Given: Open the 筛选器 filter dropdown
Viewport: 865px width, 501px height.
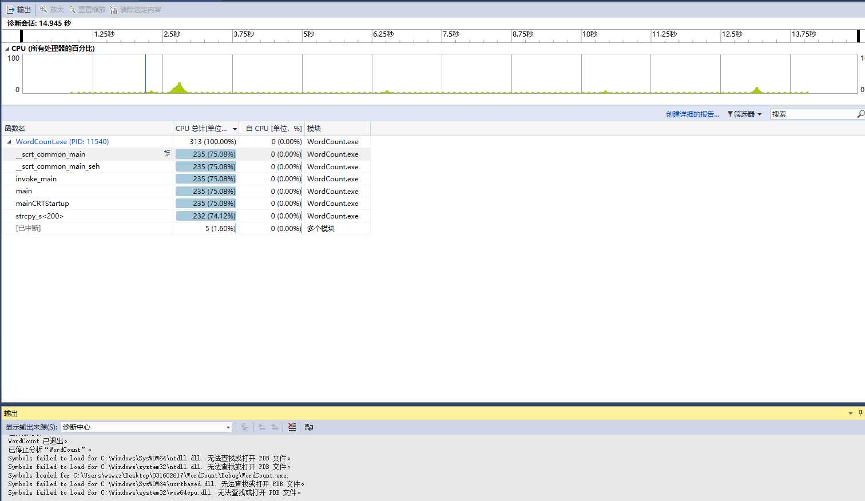Looking at the screenshot, I should click(x=744, y=114).
